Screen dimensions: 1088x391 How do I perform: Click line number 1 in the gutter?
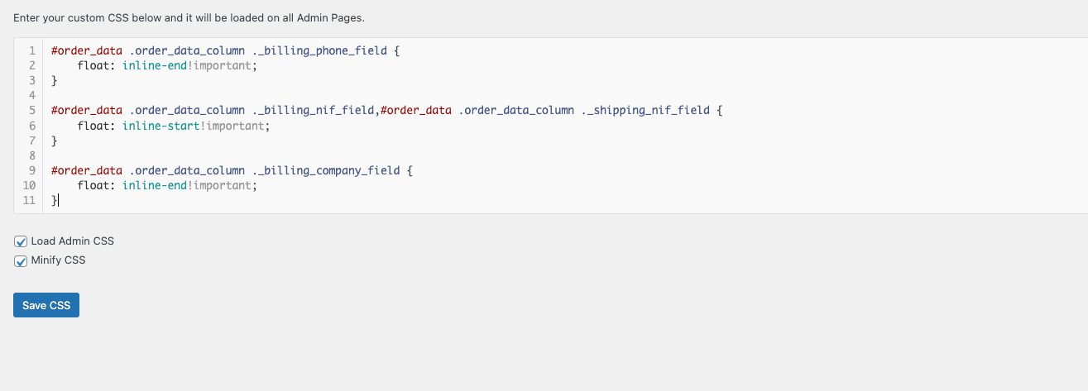click(x=31, y=50)
